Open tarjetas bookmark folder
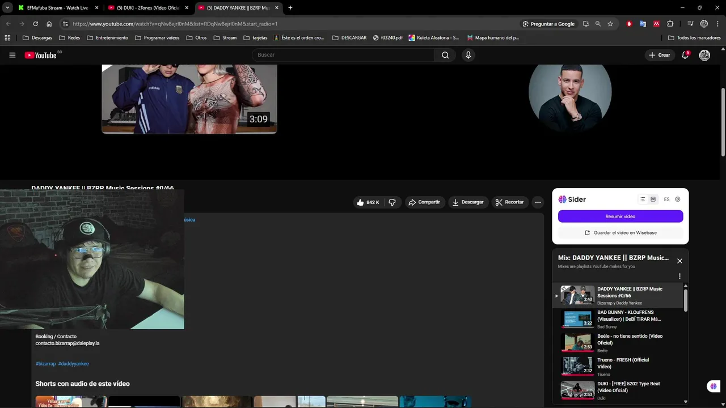 pyautogui.click(x=255, y=38)
